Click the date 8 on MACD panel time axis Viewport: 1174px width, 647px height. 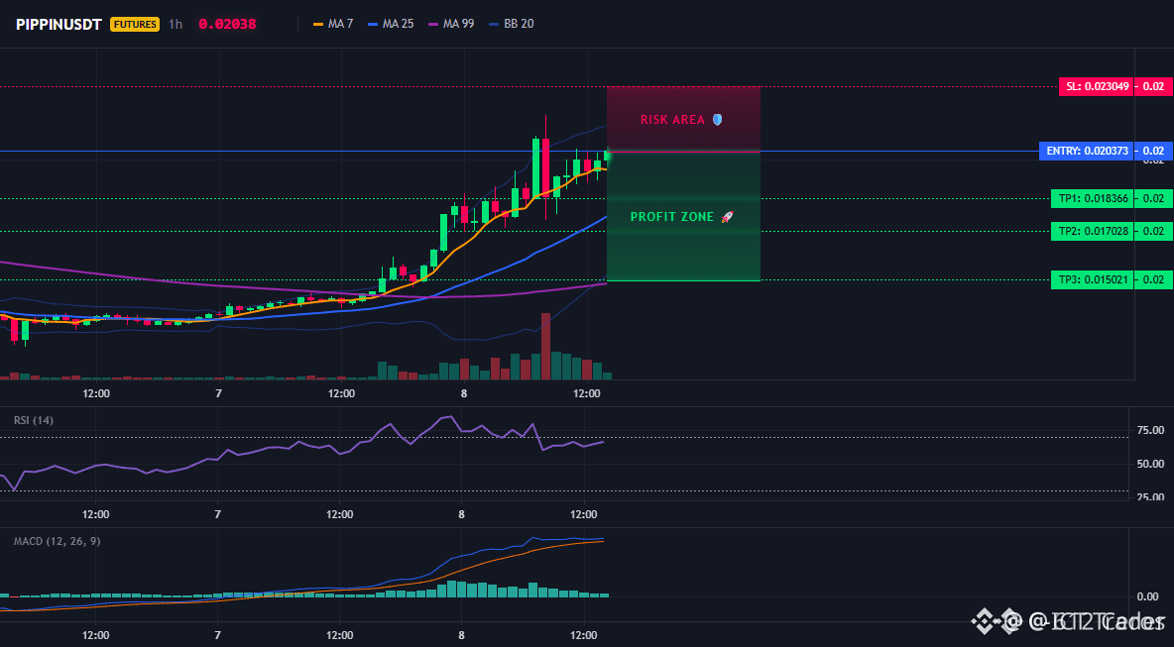(x=461, y=635)
